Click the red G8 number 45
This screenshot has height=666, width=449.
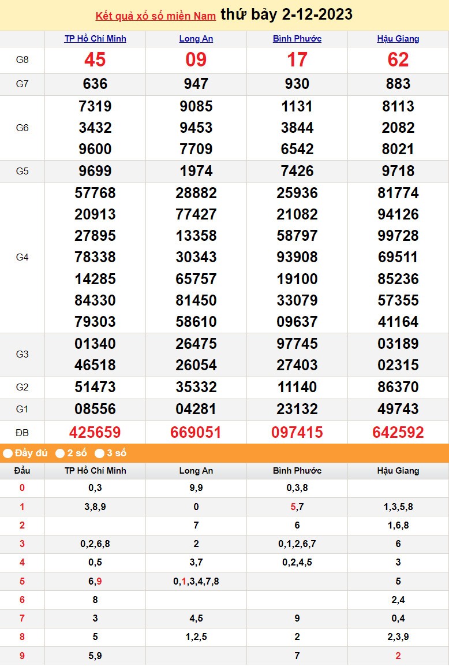coord(95,60)
